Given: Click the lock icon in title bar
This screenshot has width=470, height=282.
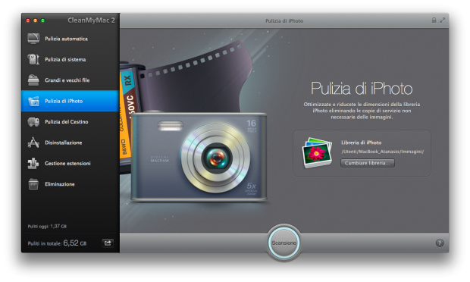Looking at the screenshot, I should click(434, 20).
